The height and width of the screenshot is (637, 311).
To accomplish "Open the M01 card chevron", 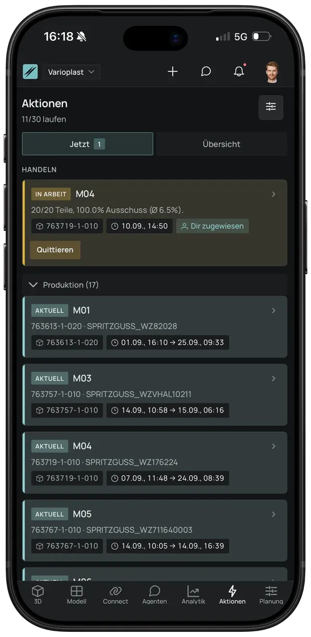I will pos(274,310).
